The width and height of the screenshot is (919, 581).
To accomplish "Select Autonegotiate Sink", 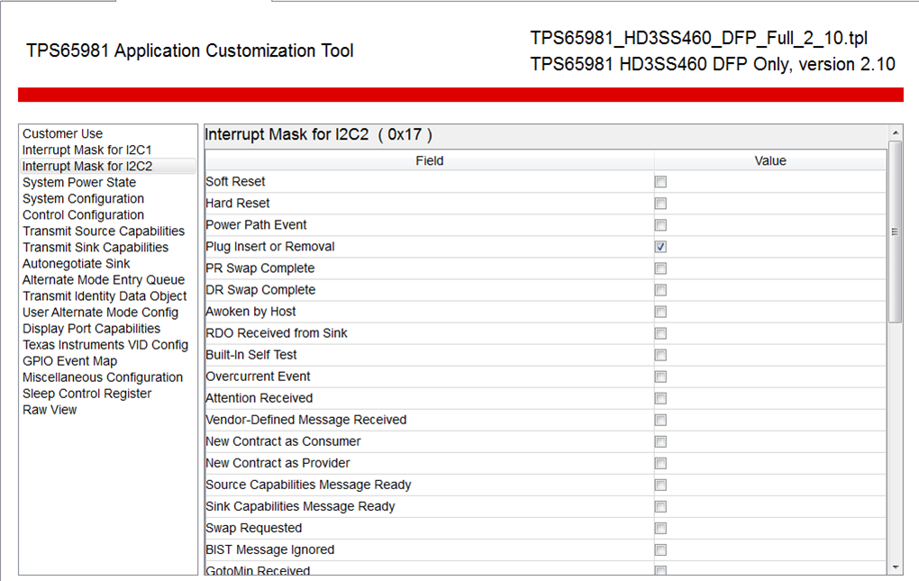I will pyautogui.click(x=77, y=264).
